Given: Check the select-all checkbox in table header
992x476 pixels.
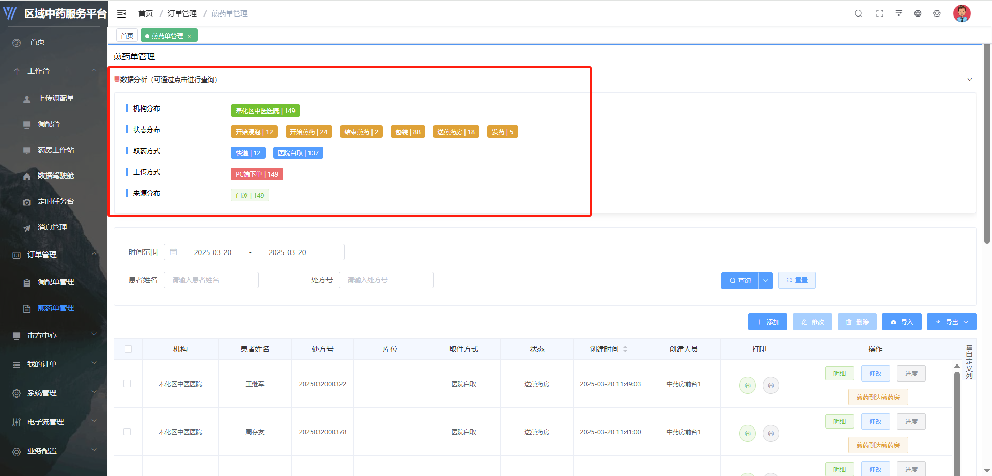Looking at the screenshot, I should point(128,349).
